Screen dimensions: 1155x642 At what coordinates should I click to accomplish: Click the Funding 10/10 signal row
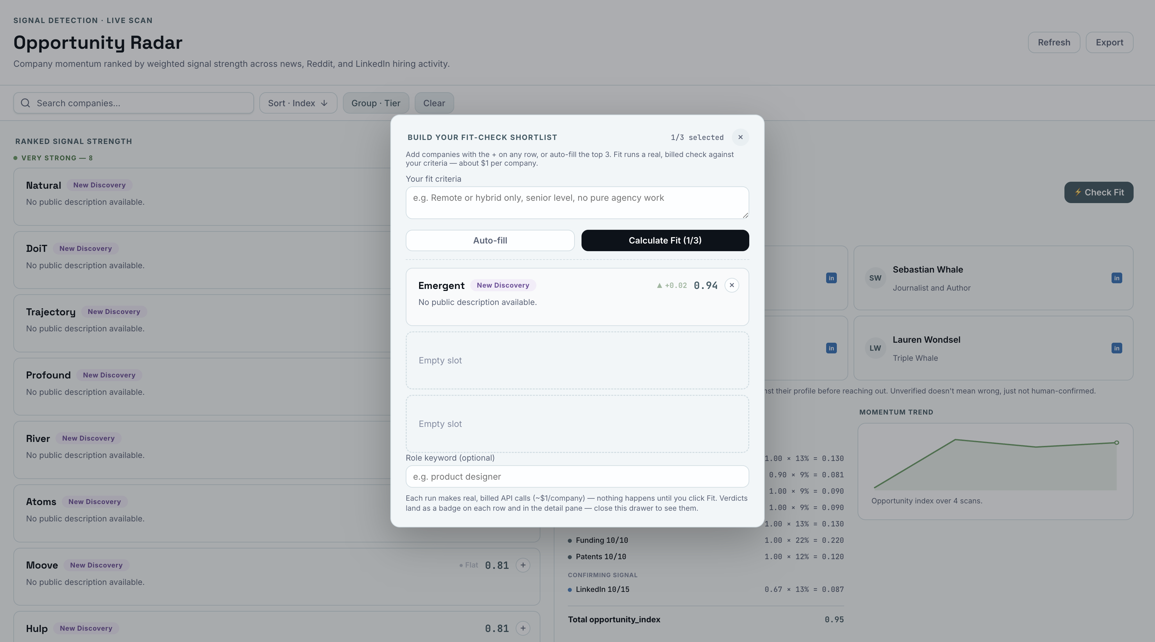click(706, 540)
